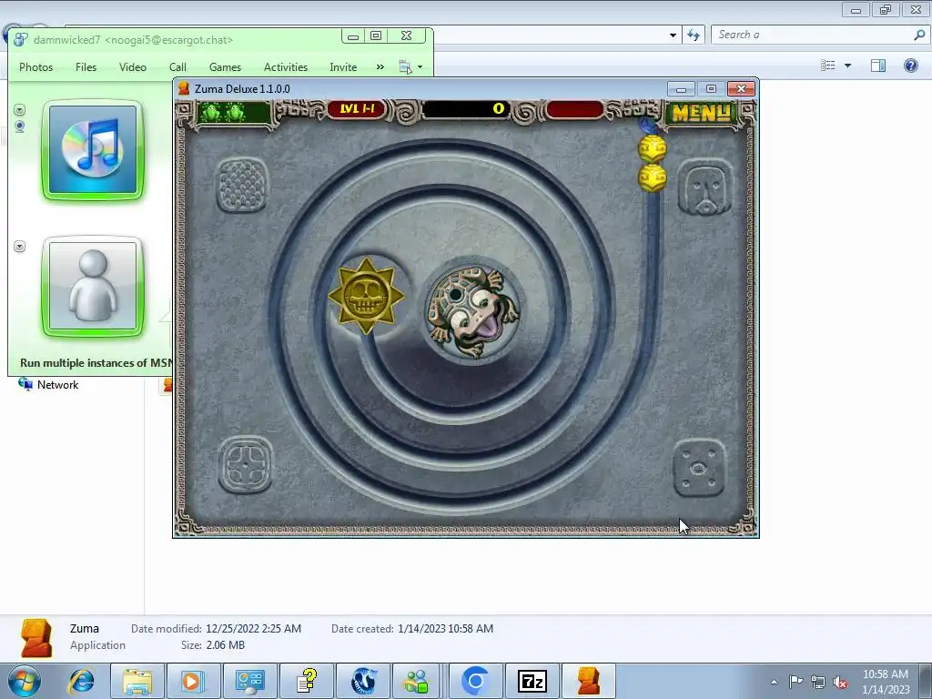The height and width of the screenshot is (699, 932).
Task: Click the Explorer change view icon
Action: point(828,66)
